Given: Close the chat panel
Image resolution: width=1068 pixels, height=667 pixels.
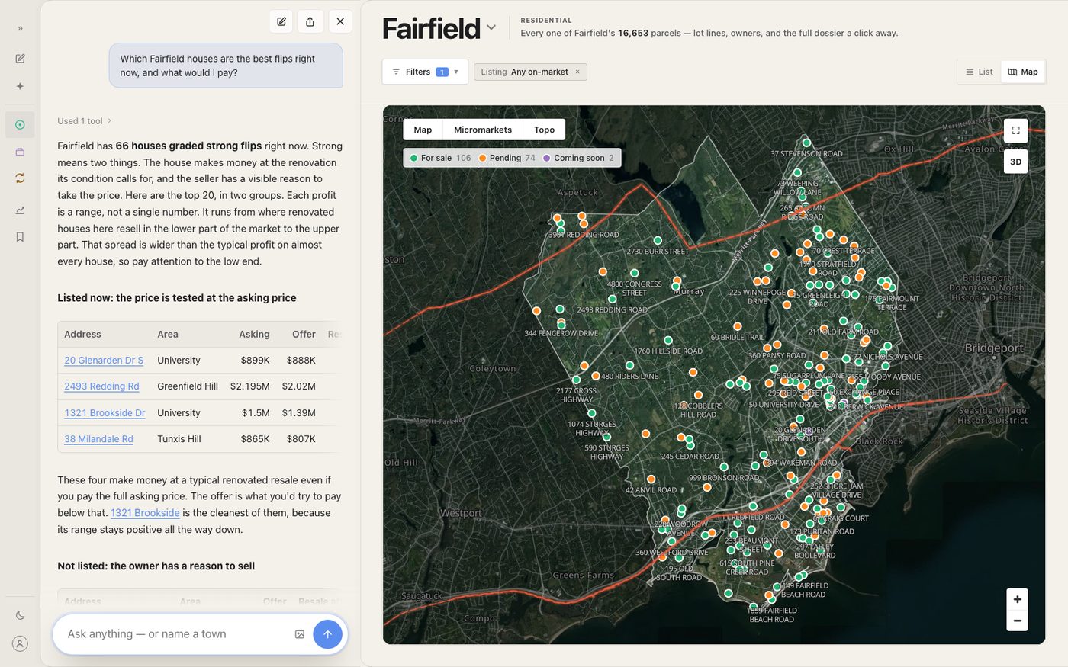Looking at the screenshot, I should click(x=340, y=21).
